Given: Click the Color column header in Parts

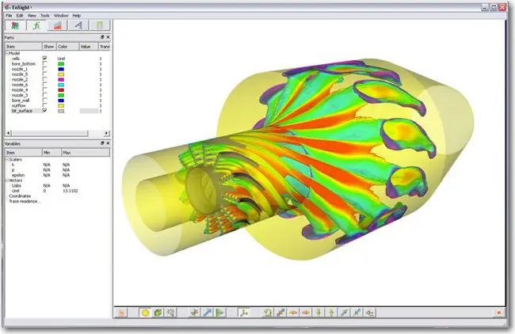Looking at the screenshot, I should [67, 47].
